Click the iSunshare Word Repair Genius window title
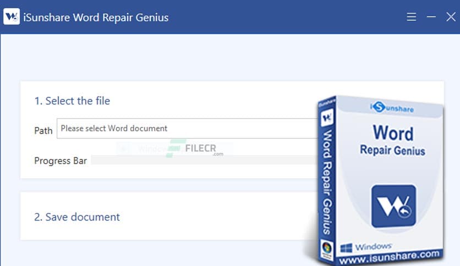Viewport: 460px width, 266px height. pyautogui.click(x=96, y=17)
